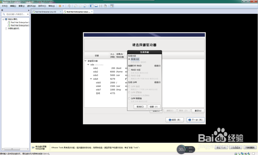Click the 重设(s) button
The image size is (258, 155).
coord(198,111)
